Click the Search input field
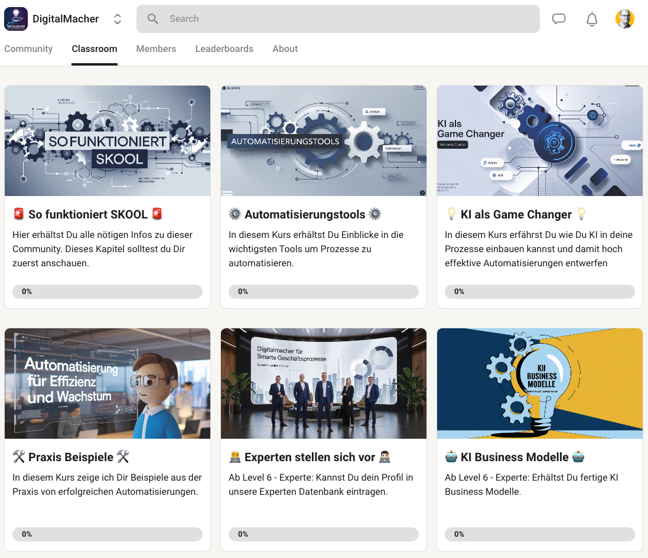 tap(338, 18)
